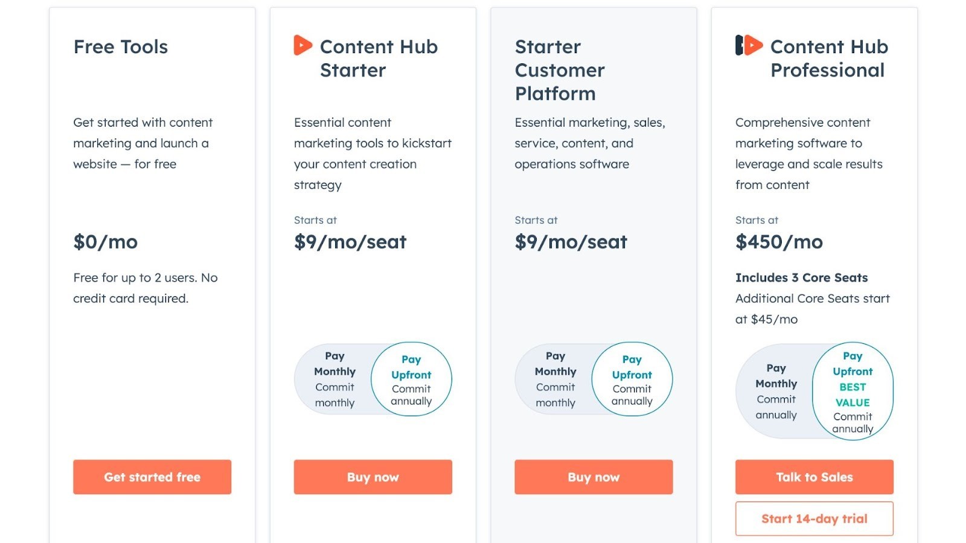
Task: Click the $9/mo/seat price under Starter
Action: coord(350,242)
